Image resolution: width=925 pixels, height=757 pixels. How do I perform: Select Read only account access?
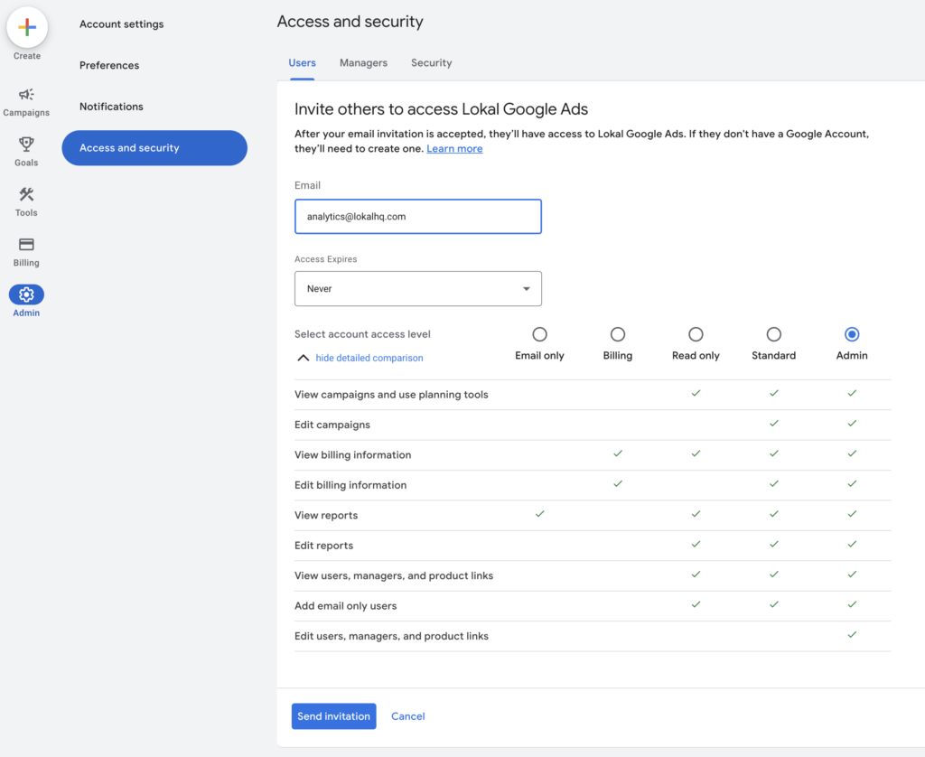(696, 333)
